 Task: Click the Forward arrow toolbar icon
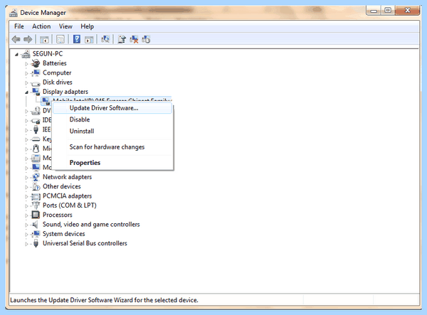coord(28,39)
